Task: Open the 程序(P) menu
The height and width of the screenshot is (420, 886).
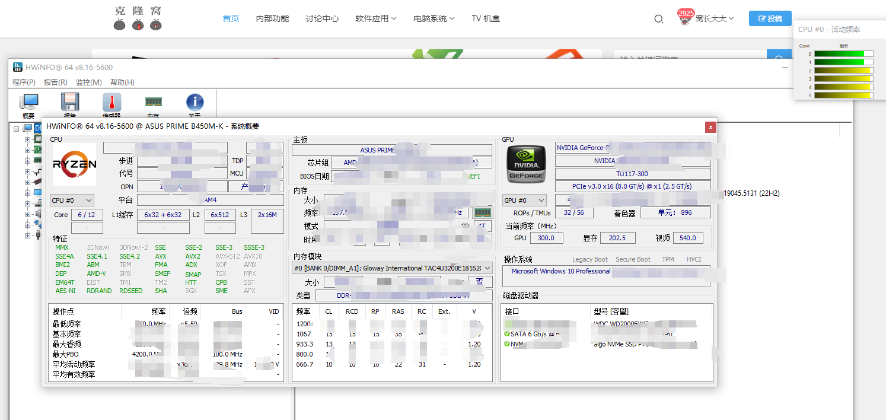Action: [x=24, y=82]
